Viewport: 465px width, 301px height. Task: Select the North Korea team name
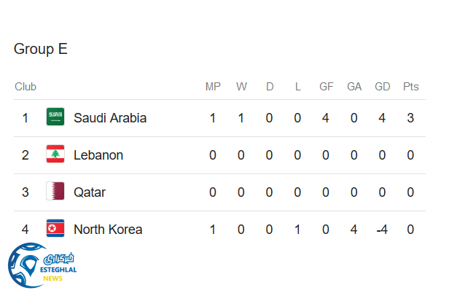108,229
